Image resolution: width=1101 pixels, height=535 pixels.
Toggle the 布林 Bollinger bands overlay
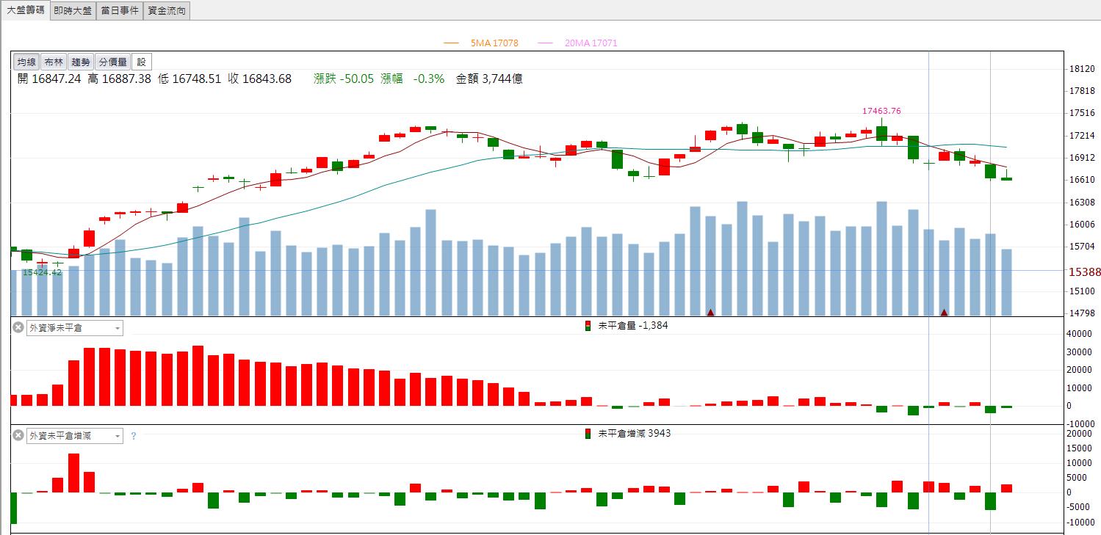[54, 62]
